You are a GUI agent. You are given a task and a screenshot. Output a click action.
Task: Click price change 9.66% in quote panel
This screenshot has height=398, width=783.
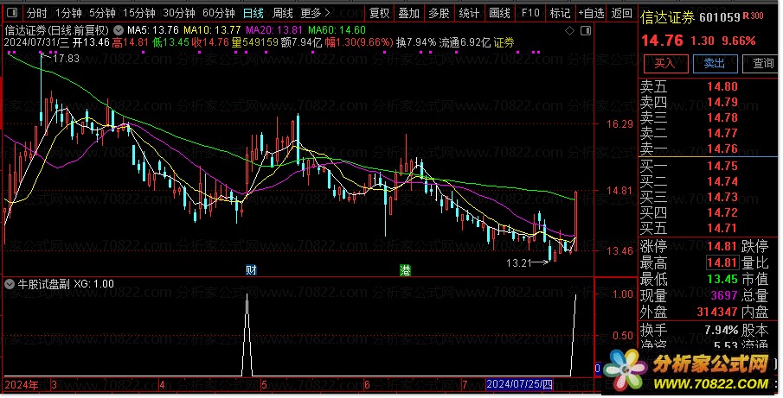coord(738,41)
